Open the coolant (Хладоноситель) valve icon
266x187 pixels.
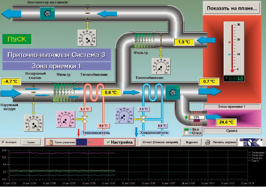143,120
